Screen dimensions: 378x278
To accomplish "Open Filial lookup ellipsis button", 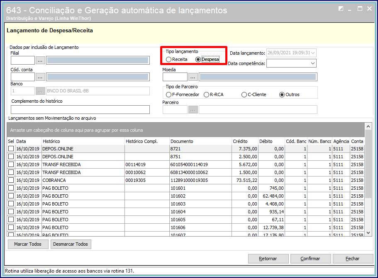I will click(40, 60).
